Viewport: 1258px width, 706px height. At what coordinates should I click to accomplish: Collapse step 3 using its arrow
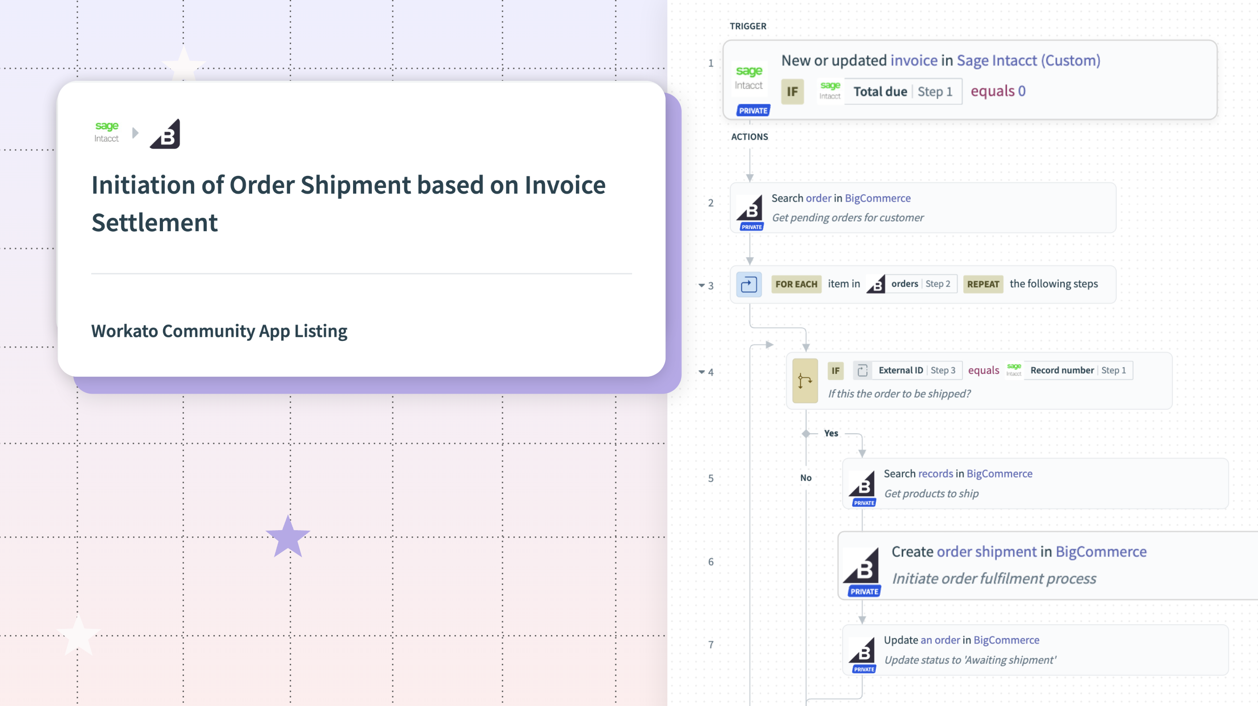(701, 285)
